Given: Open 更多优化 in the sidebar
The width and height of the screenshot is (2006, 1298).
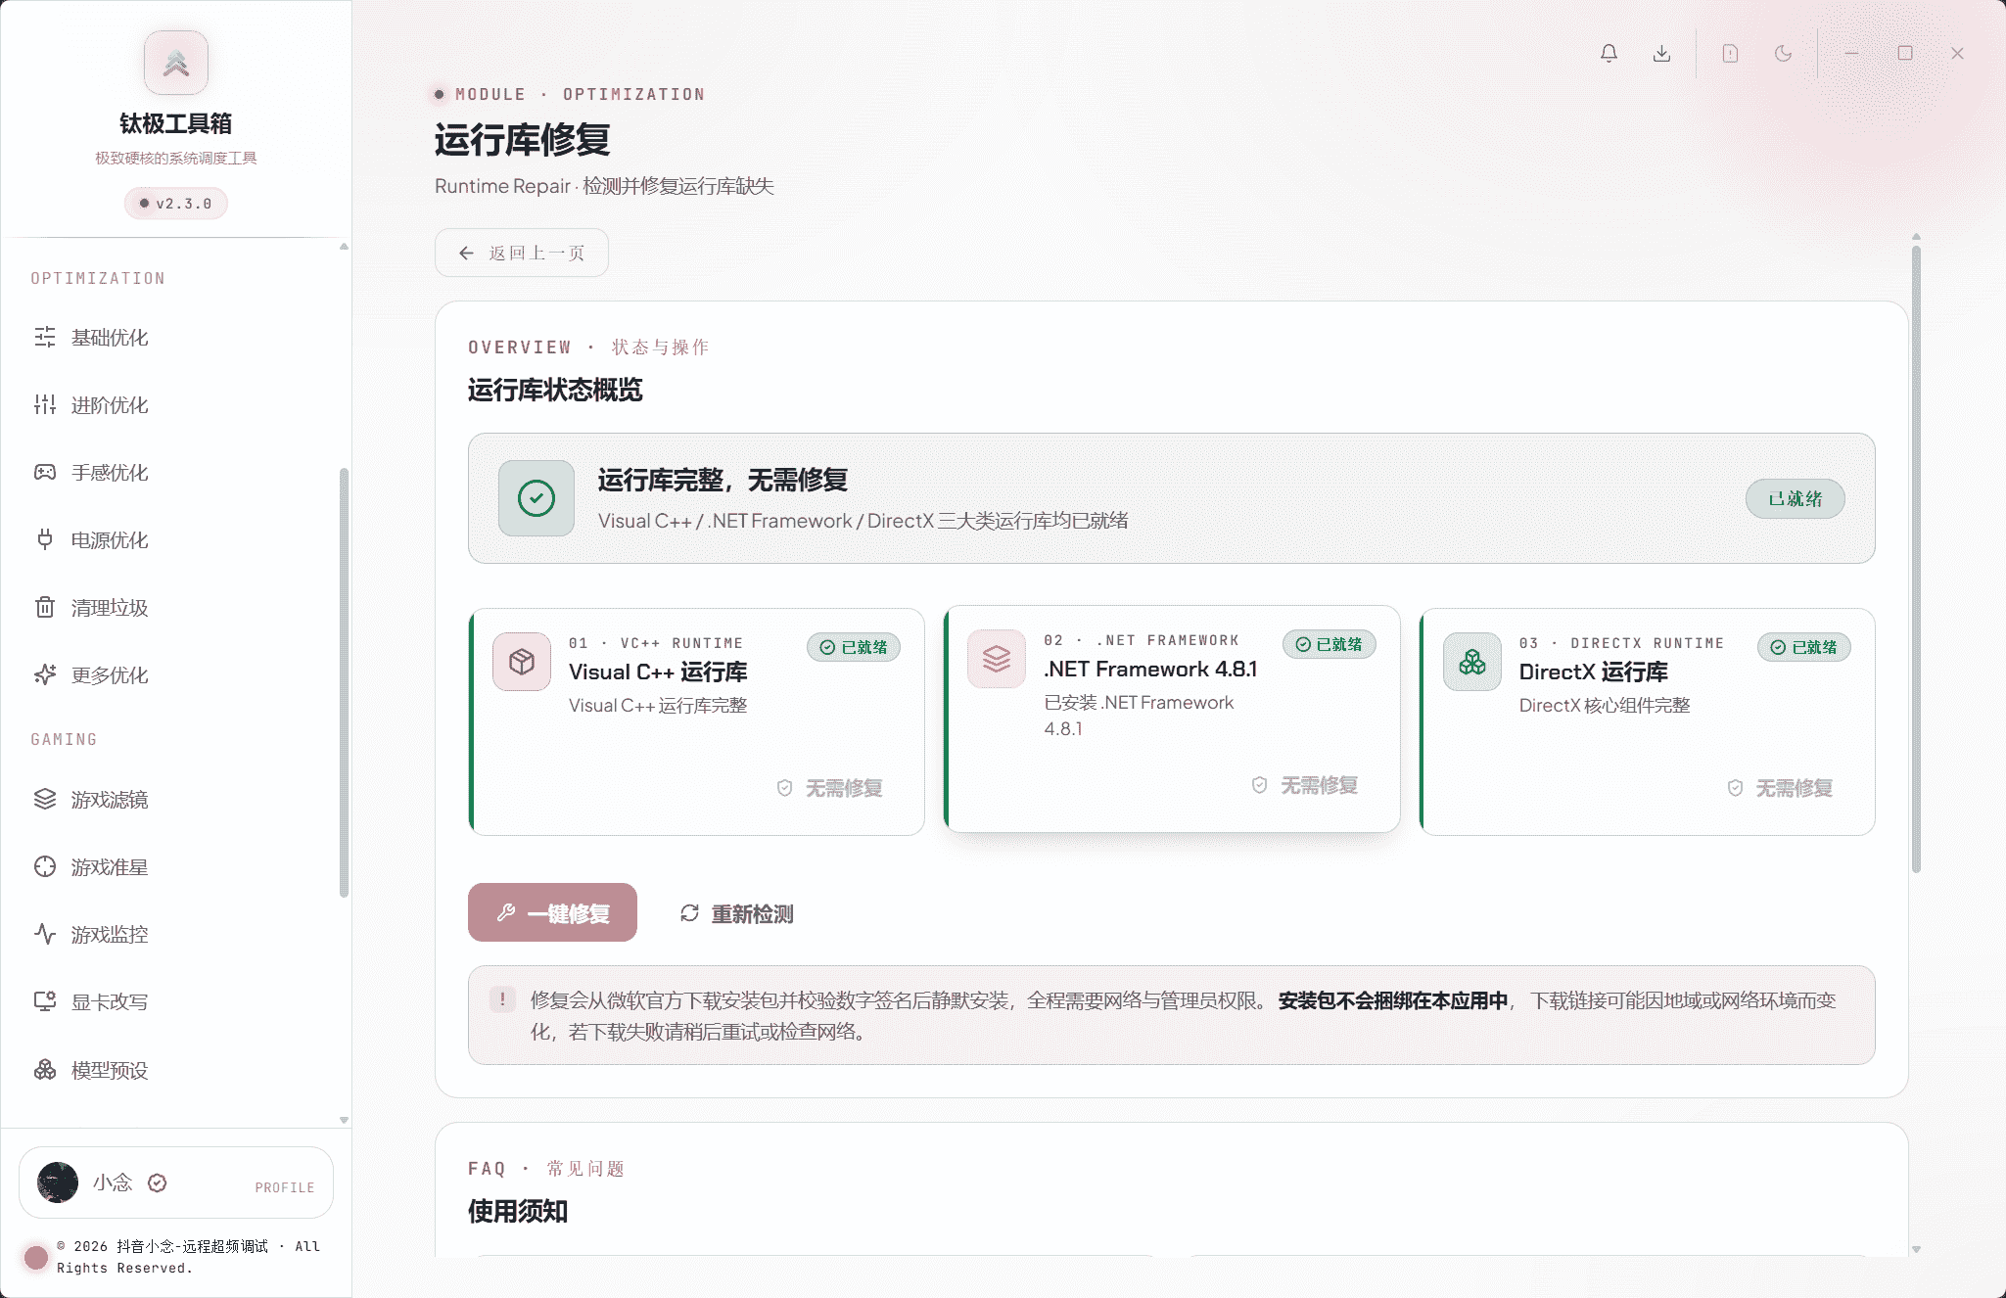Looking at the screenshot, I should [176, 675].
